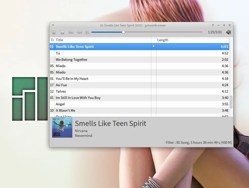The image size is (249, 188).
Task: Select the song Angel
Action: (139, 104)
